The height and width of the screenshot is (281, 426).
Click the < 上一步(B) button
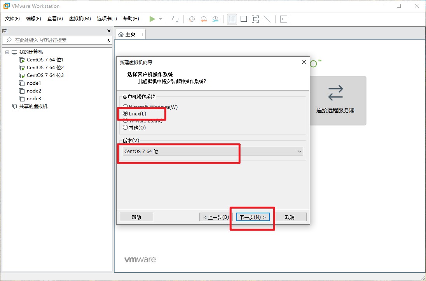click(216, 217)
